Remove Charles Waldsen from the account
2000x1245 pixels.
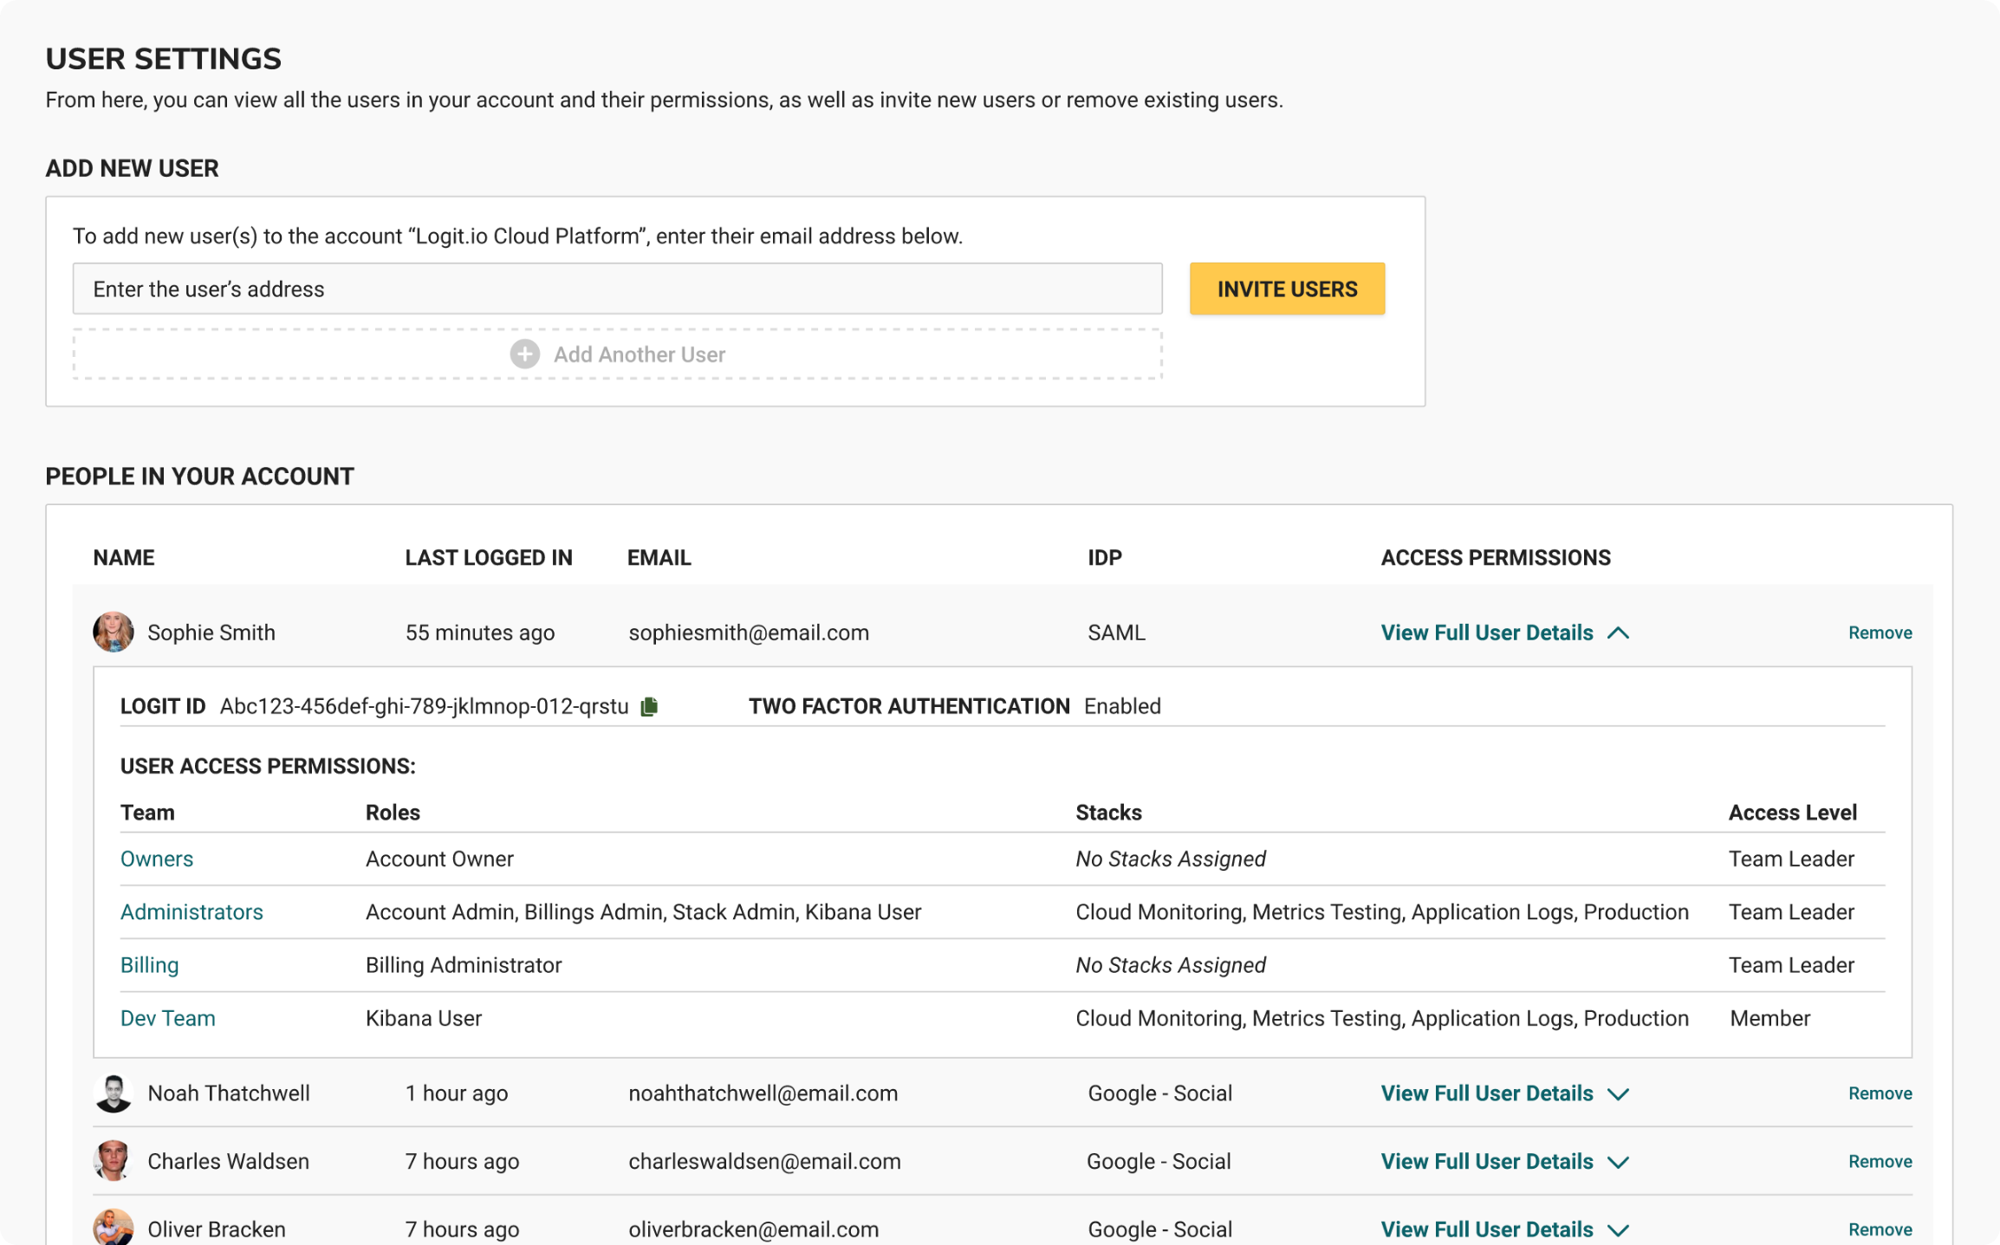[1879, 1161]
